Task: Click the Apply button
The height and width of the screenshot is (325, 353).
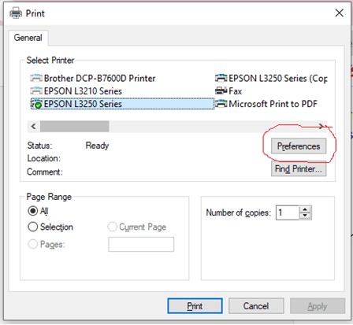Action: [x=318, y=306]
